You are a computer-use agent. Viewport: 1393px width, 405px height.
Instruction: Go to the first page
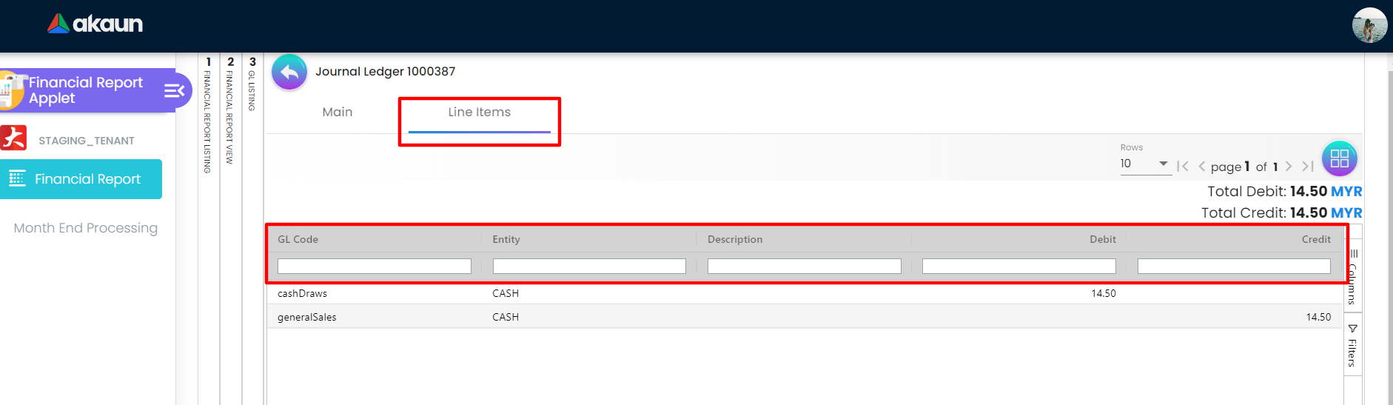pos(1183,167)
